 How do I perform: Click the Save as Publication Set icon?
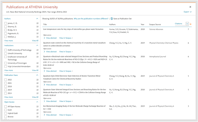[112, 19]
